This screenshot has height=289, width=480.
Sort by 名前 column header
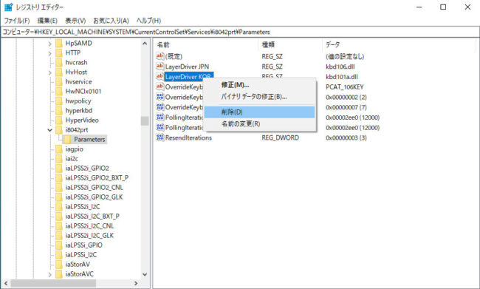(206, 45)
